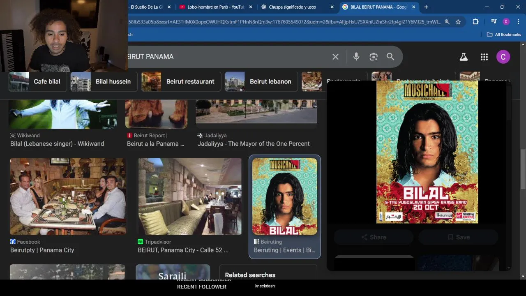
Task: Save the previewed Bilal image
Action: tap(458, 237)
